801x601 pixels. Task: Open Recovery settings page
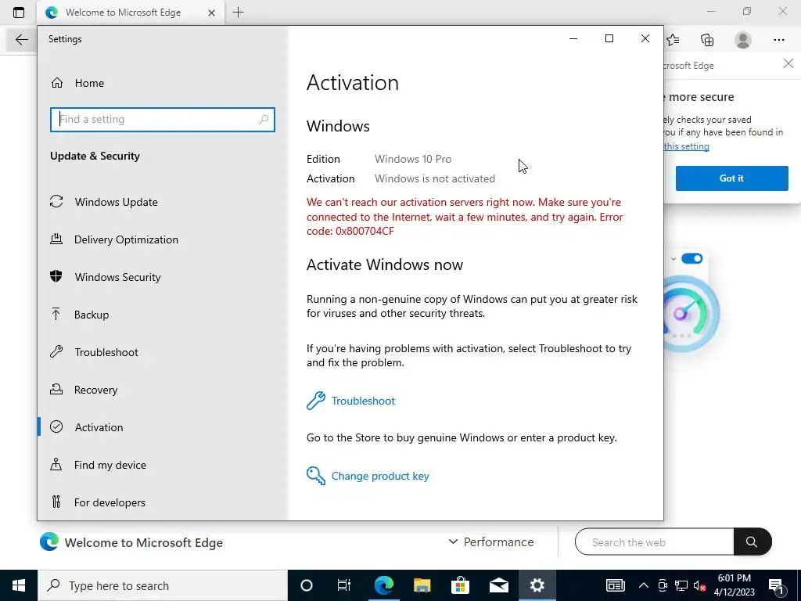[x=95, y=390]
